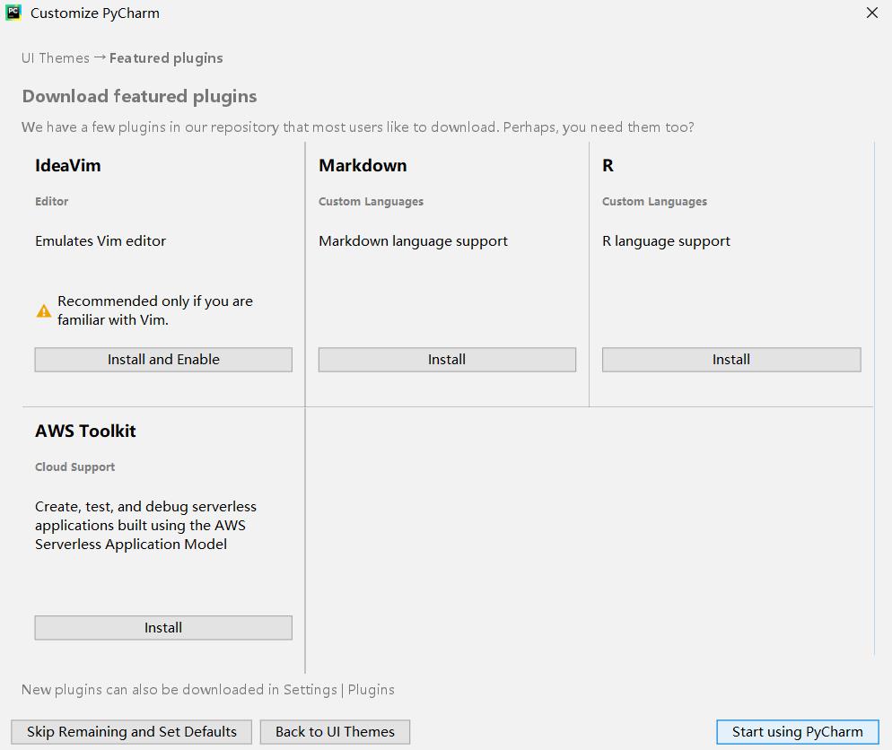Click Start using PyCharm

coord(798,732)
